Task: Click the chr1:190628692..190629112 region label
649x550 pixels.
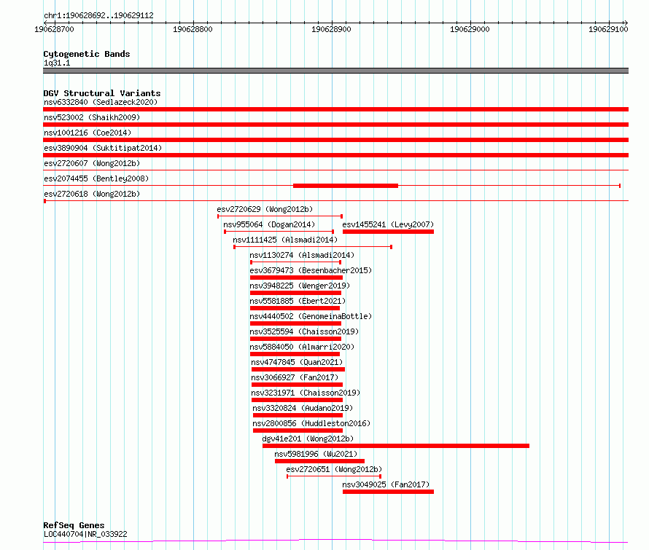Action: [x=98, y=16]
